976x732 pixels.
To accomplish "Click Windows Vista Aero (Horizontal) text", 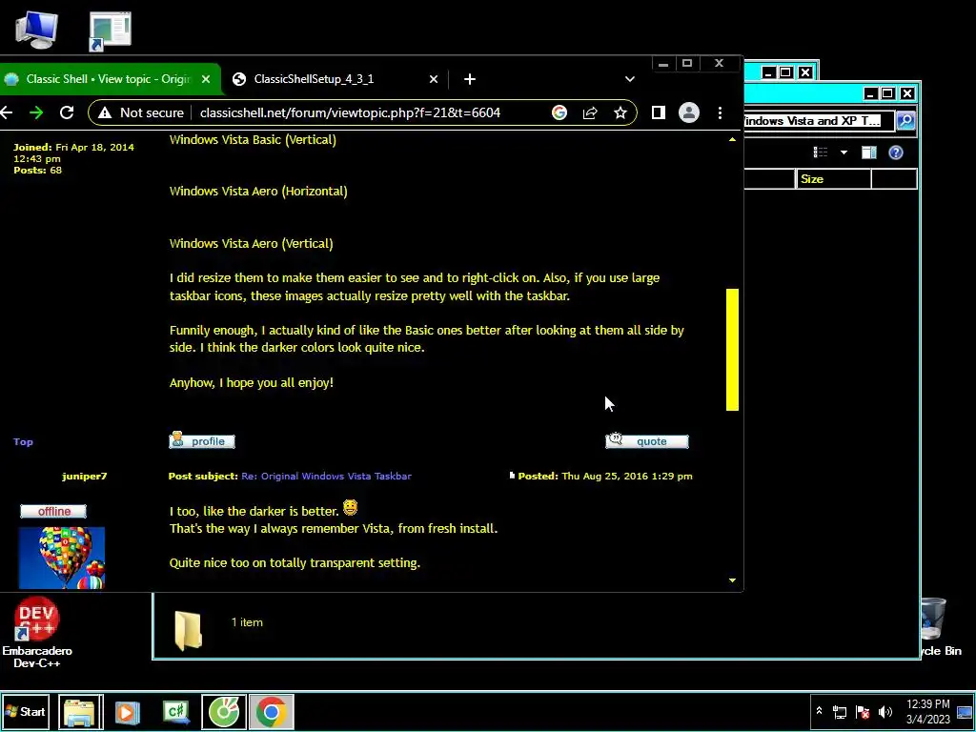I will [258, 191].
